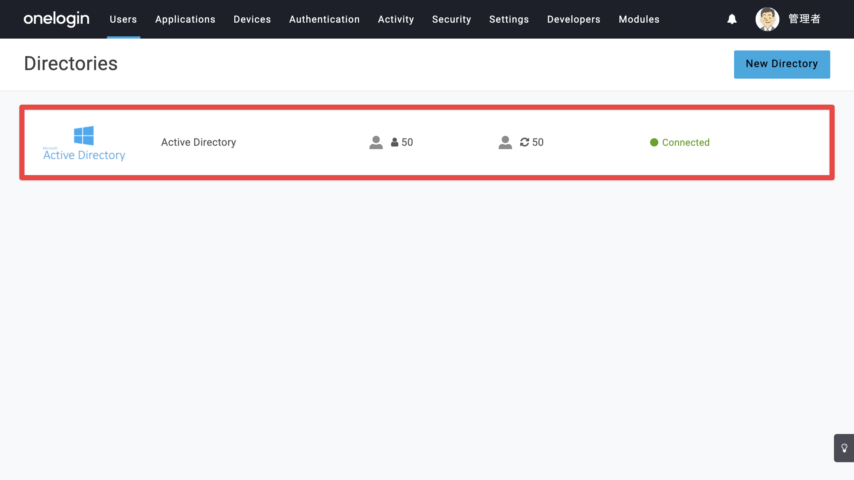Click the Directories page heading

(71, 64)
